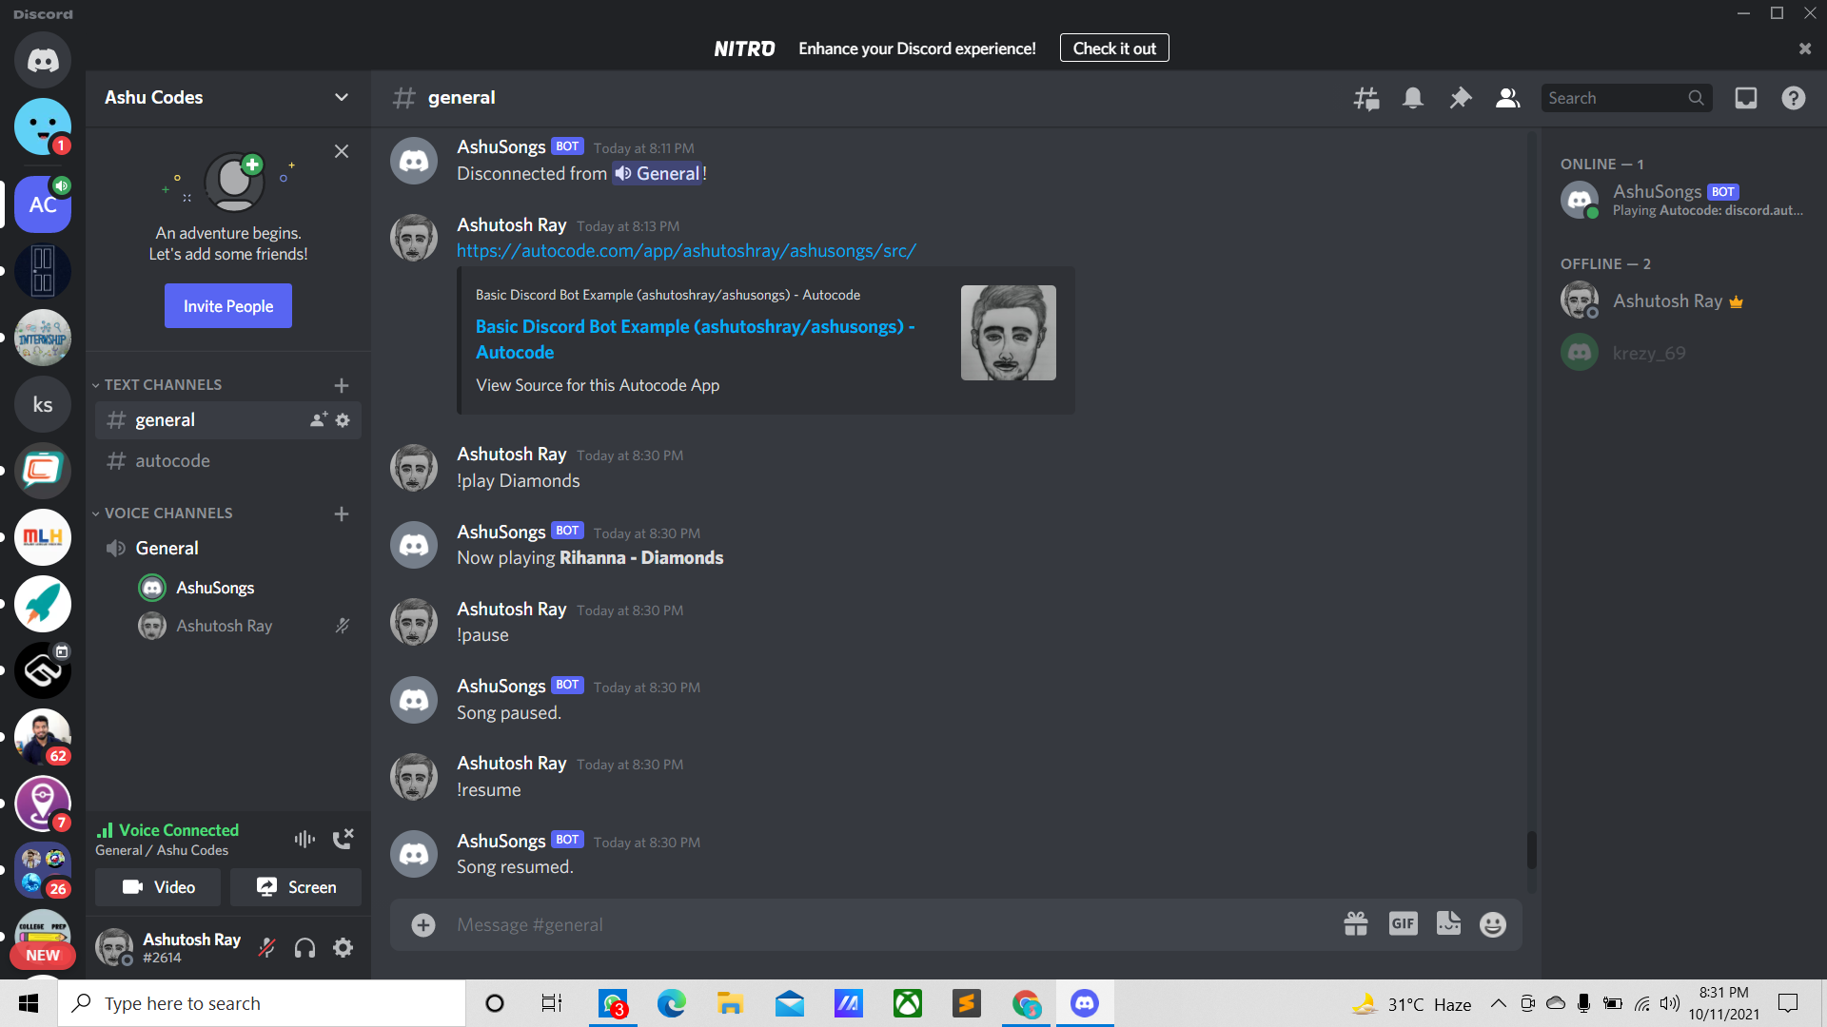Select the General voice channel

point(167,548)
